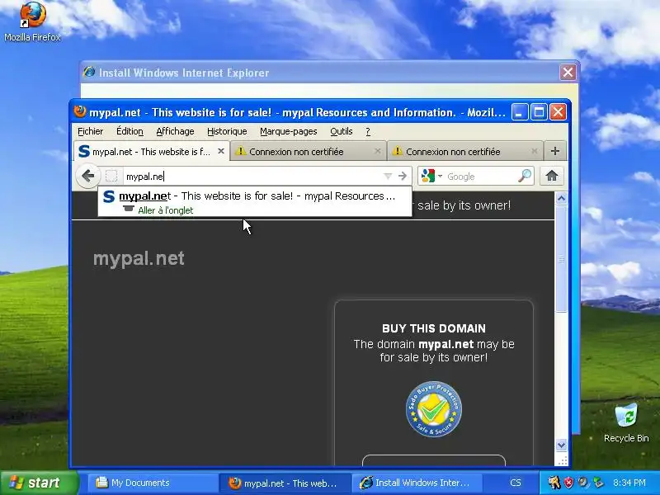660x495 pixels.
Task: Select the mypal.net autocomplete suggestion
Action: point(255,201)
